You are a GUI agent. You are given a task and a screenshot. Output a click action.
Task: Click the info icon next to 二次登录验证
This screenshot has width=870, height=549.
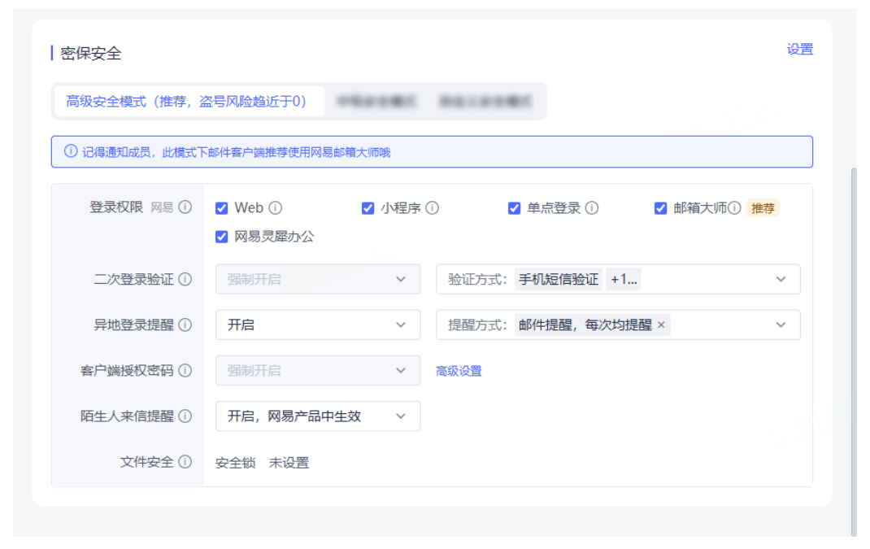click(x=185, y=279)
